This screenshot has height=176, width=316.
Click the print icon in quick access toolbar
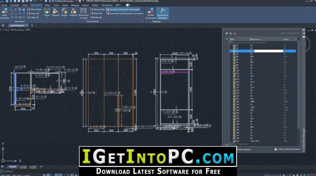pyautogui.click(x=26, y=1)
